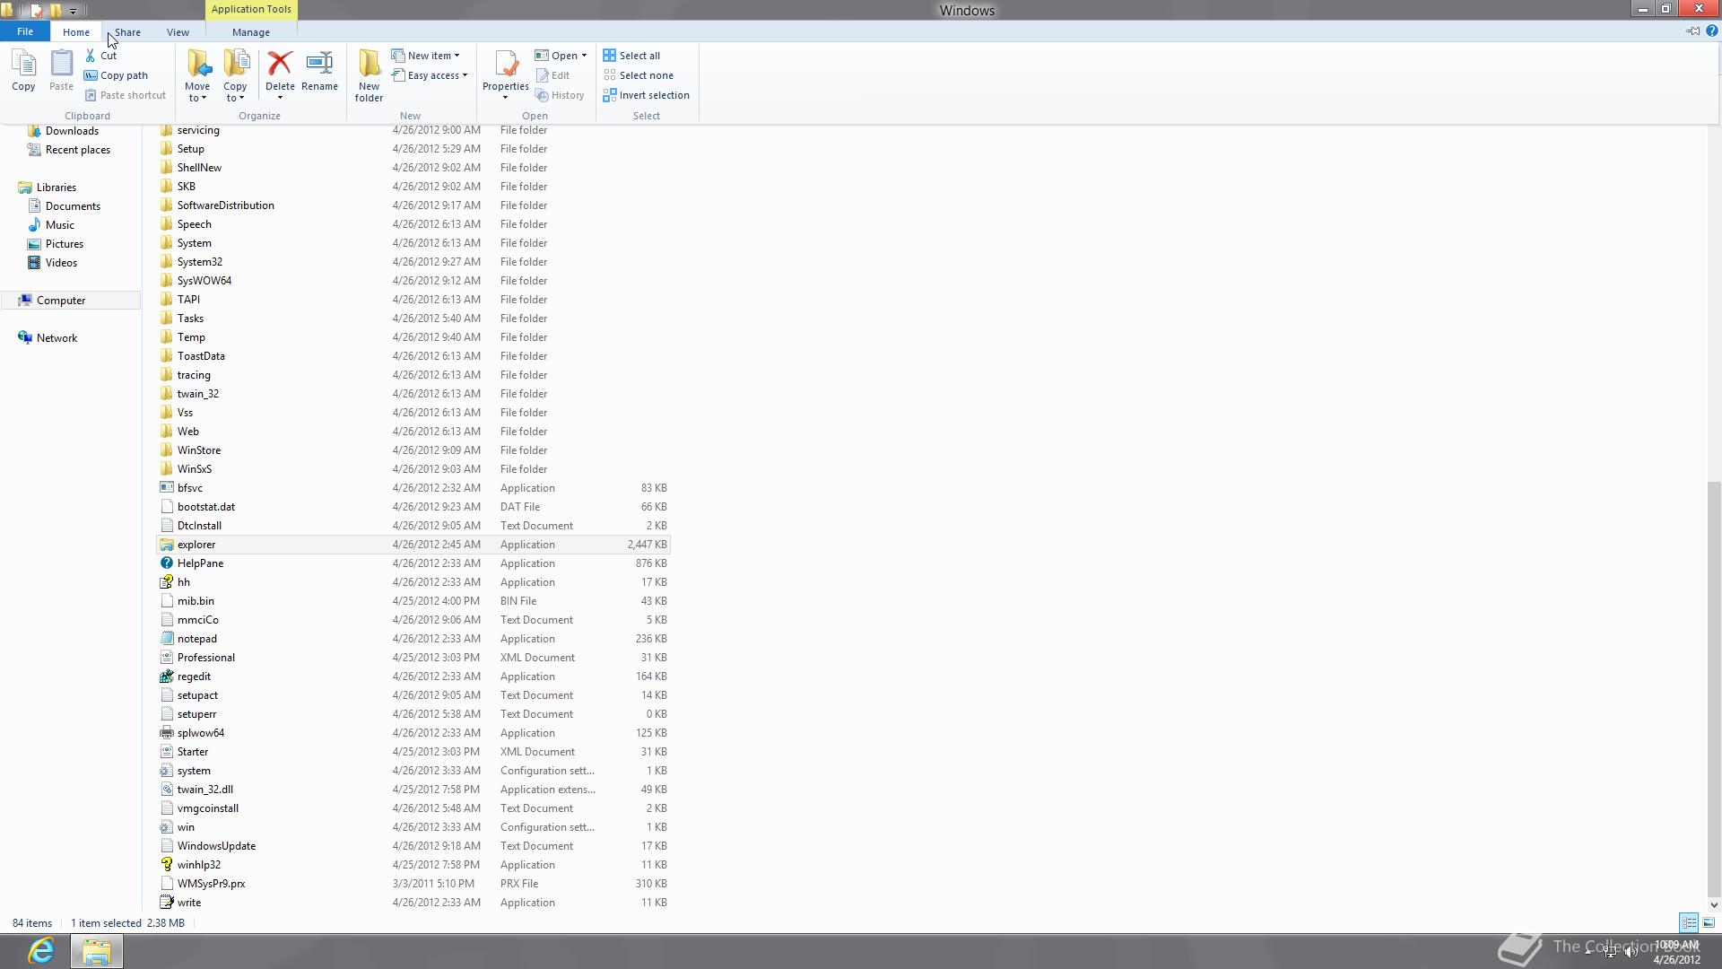This screenshot has width=1722, height=969.
Task: Click the volume speaker tray icon
Action: (x=1631, y=952)
